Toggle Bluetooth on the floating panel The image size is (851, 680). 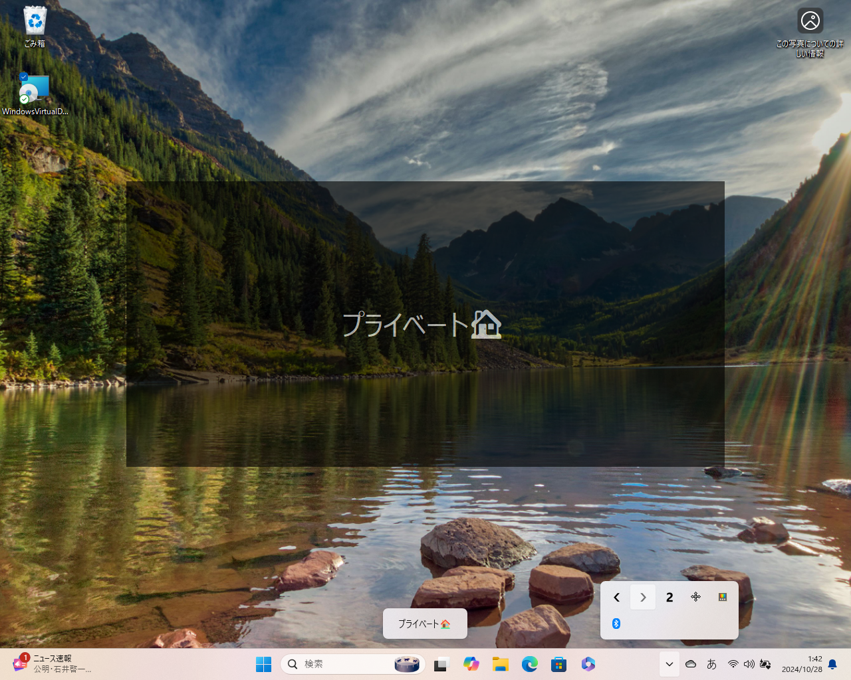click(x=616, y=624)
